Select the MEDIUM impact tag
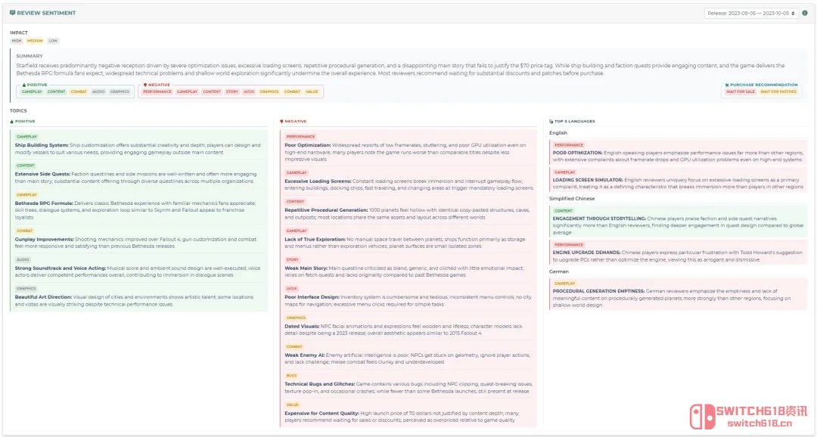This screenshot has height=437, width=817. (x=35, y=41)
